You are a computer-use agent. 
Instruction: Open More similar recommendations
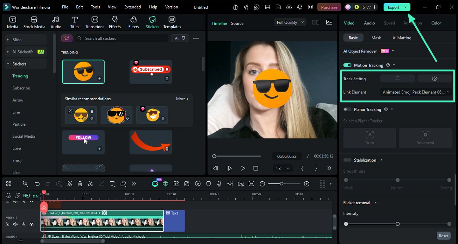tap(182, 99)
